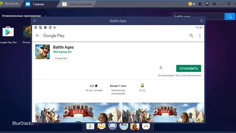Focus the battle ages search field
Viewport: 236px width, 133px height.
point(198,16)
